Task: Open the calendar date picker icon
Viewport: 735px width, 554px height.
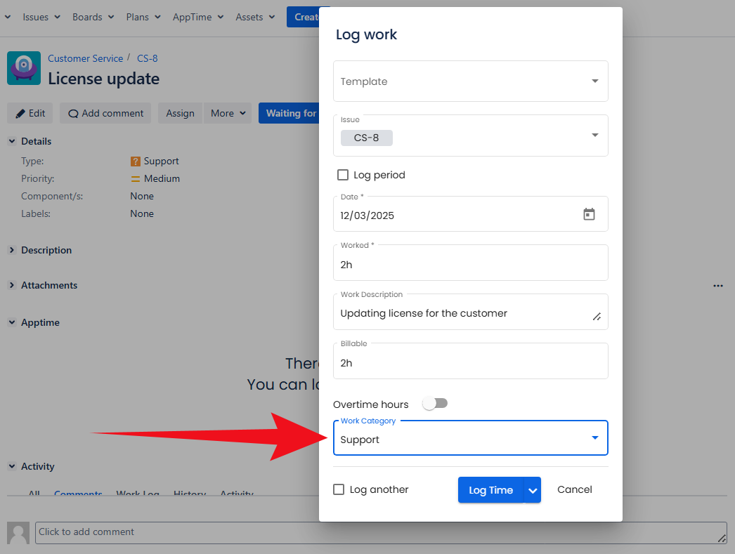Action: (x=589, y=215)
